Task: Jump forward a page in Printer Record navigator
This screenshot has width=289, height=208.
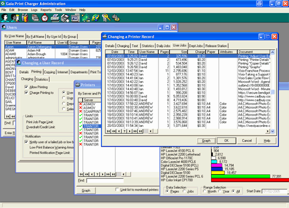Action: 135,131
